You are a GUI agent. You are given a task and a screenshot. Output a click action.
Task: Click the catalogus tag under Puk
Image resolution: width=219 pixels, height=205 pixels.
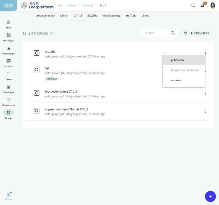tap(52, 79)
